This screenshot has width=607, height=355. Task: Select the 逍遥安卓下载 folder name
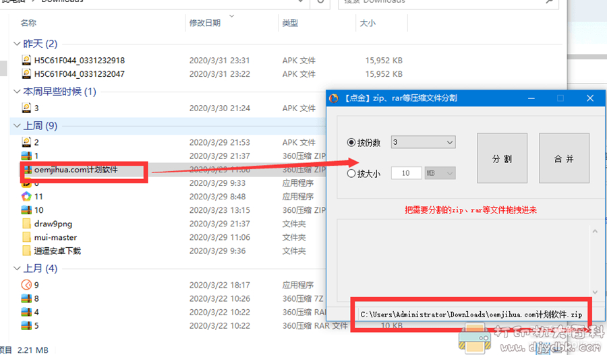click(57, 251)
